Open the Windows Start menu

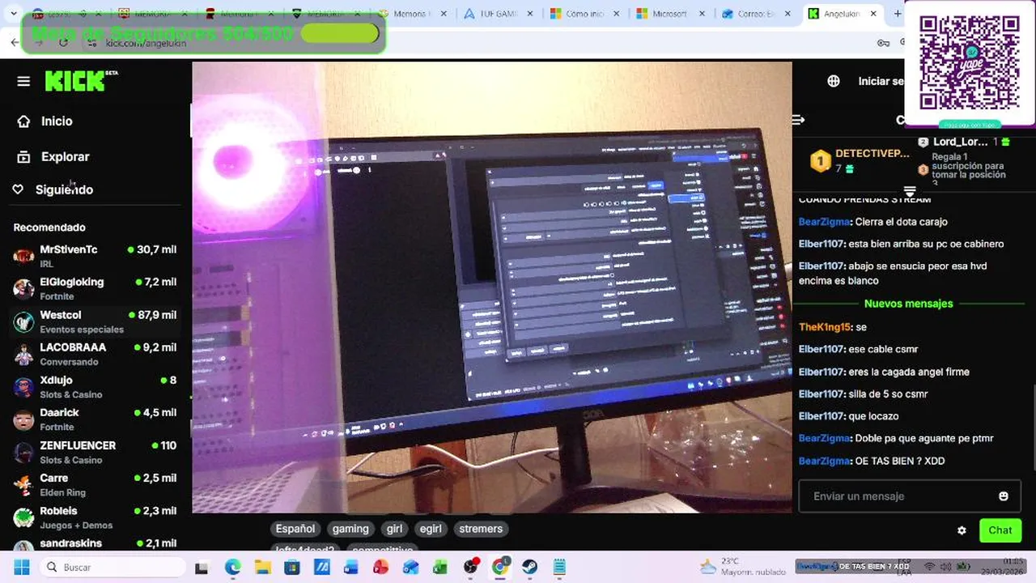22,568
